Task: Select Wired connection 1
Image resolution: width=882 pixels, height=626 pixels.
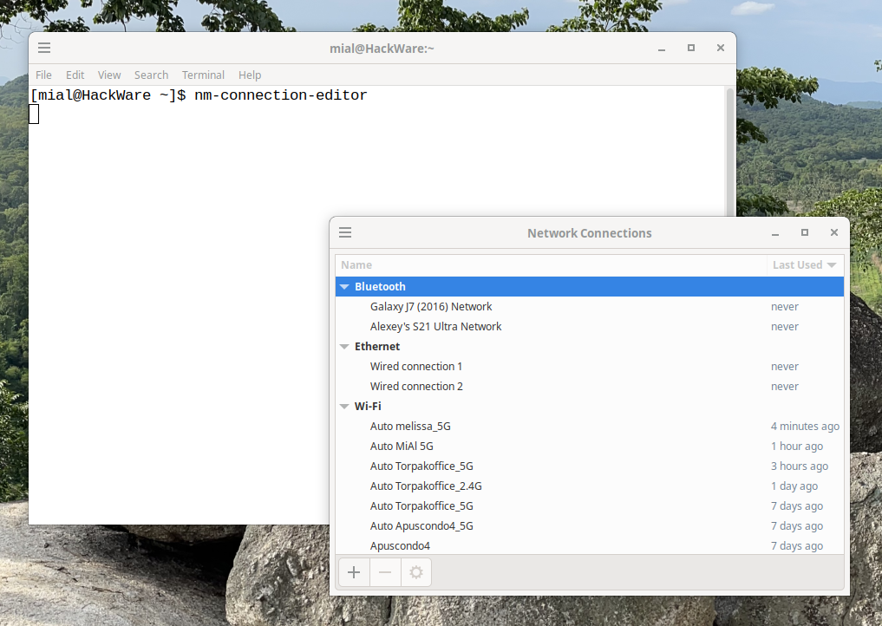Action: [416, 367]
